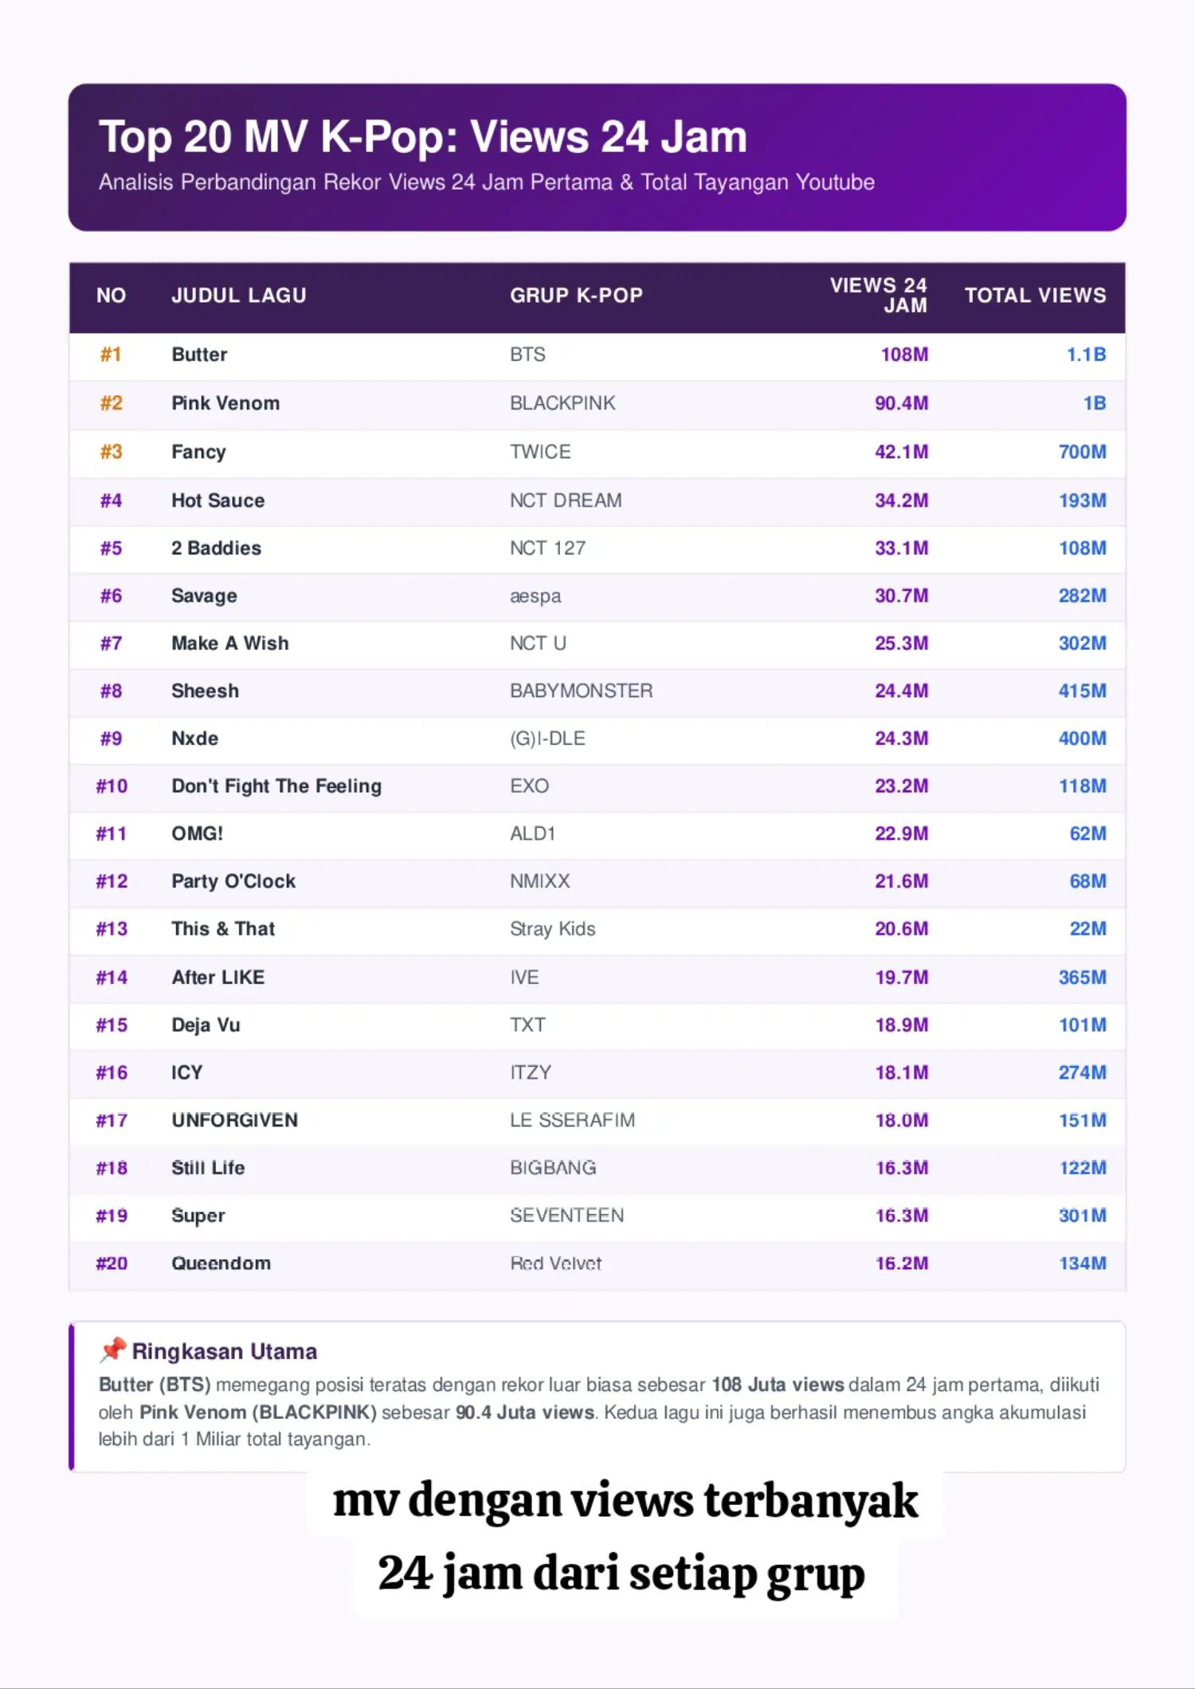Click the After LIKE song title
The image size is (1195, 1689).
tap(218, 978)
